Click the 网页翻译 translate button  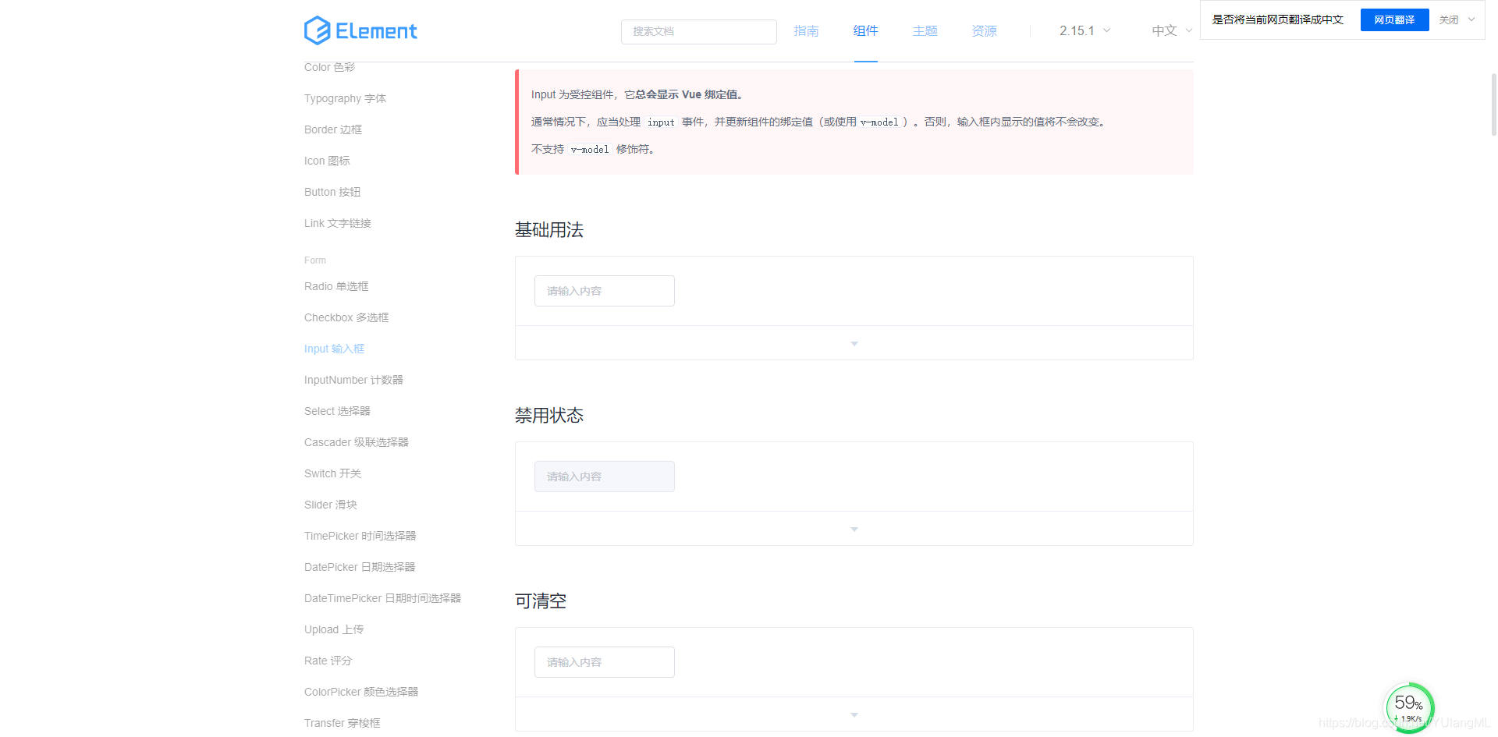(1394, 19)
